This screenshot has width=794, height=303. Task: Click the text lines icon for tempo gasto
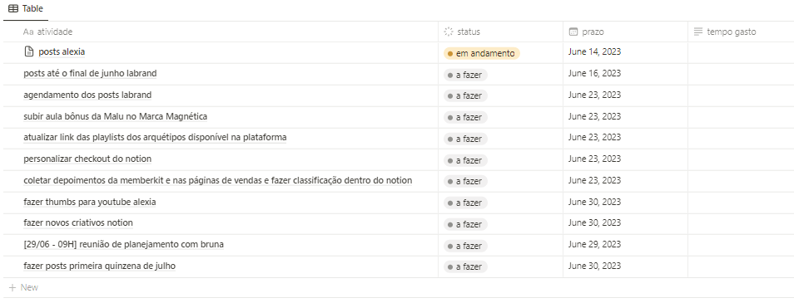(697, 32)
